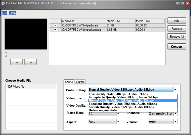The image size is (191, 135).
Task: Click the Remove button
Action: (x=177, y=29)
